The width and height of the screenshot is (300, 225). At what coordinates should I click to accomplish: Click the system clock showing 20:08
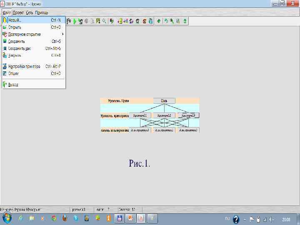click(286, 219)
